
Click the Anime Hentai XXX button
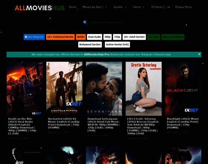[x=117, y=45]
